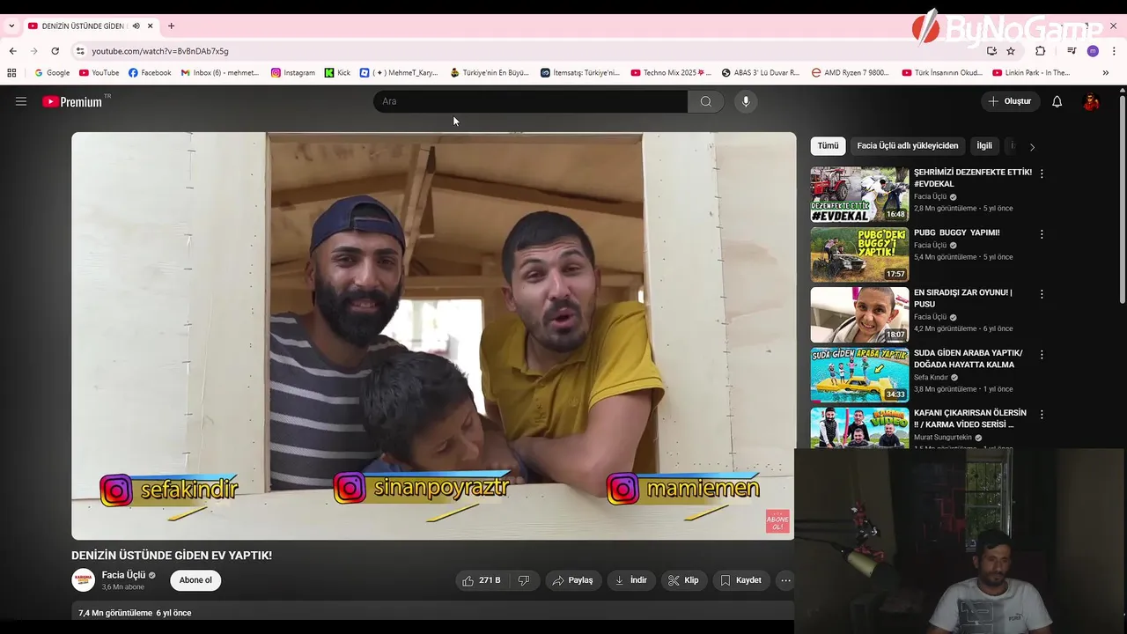Open the AMD Ryzen 7 9800 bookmark
Image resolution: width=1127 pixels, height=634 pixels.
click(x=851, y=73)
